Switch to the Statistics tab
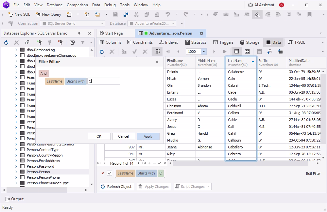Viewport: 327px width, 212px height. [196, 42]
